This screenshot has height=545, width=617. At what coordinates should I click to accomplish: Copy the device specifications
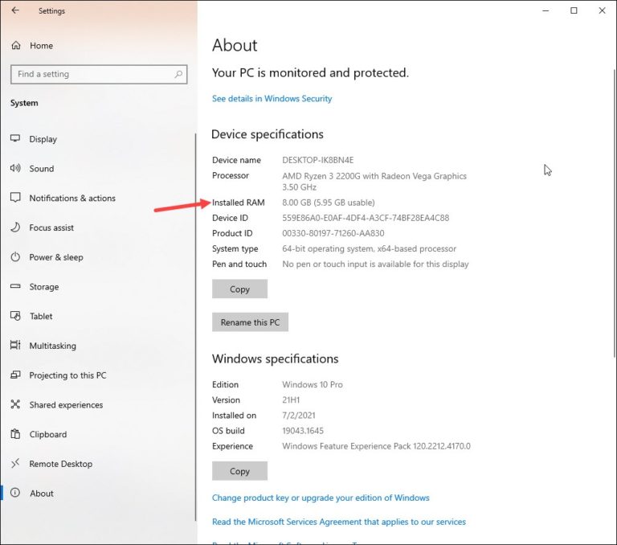pyautogui.click(x=239, y=289)
